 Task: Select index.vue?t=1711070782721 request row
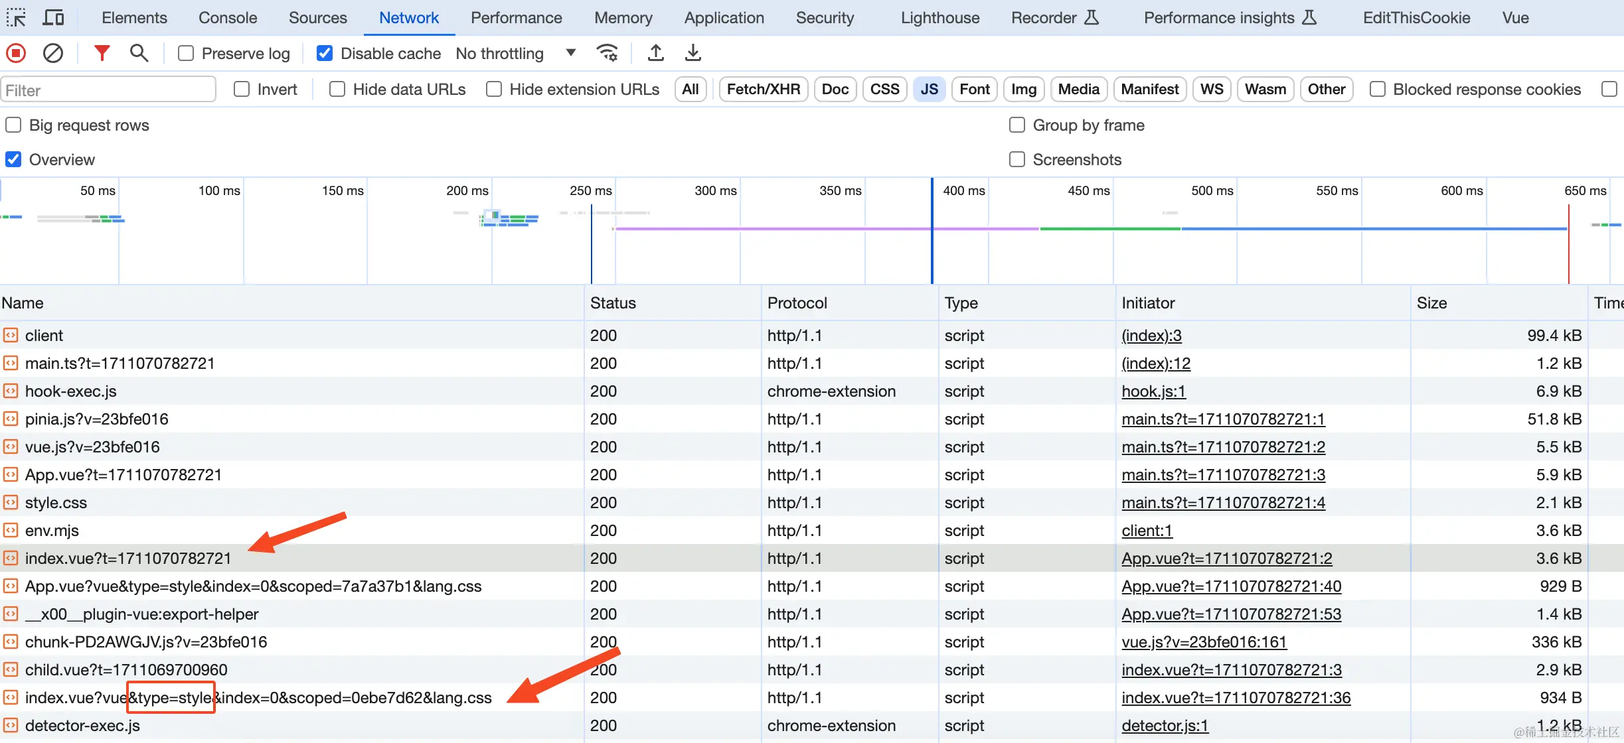[x=128, y=559]
